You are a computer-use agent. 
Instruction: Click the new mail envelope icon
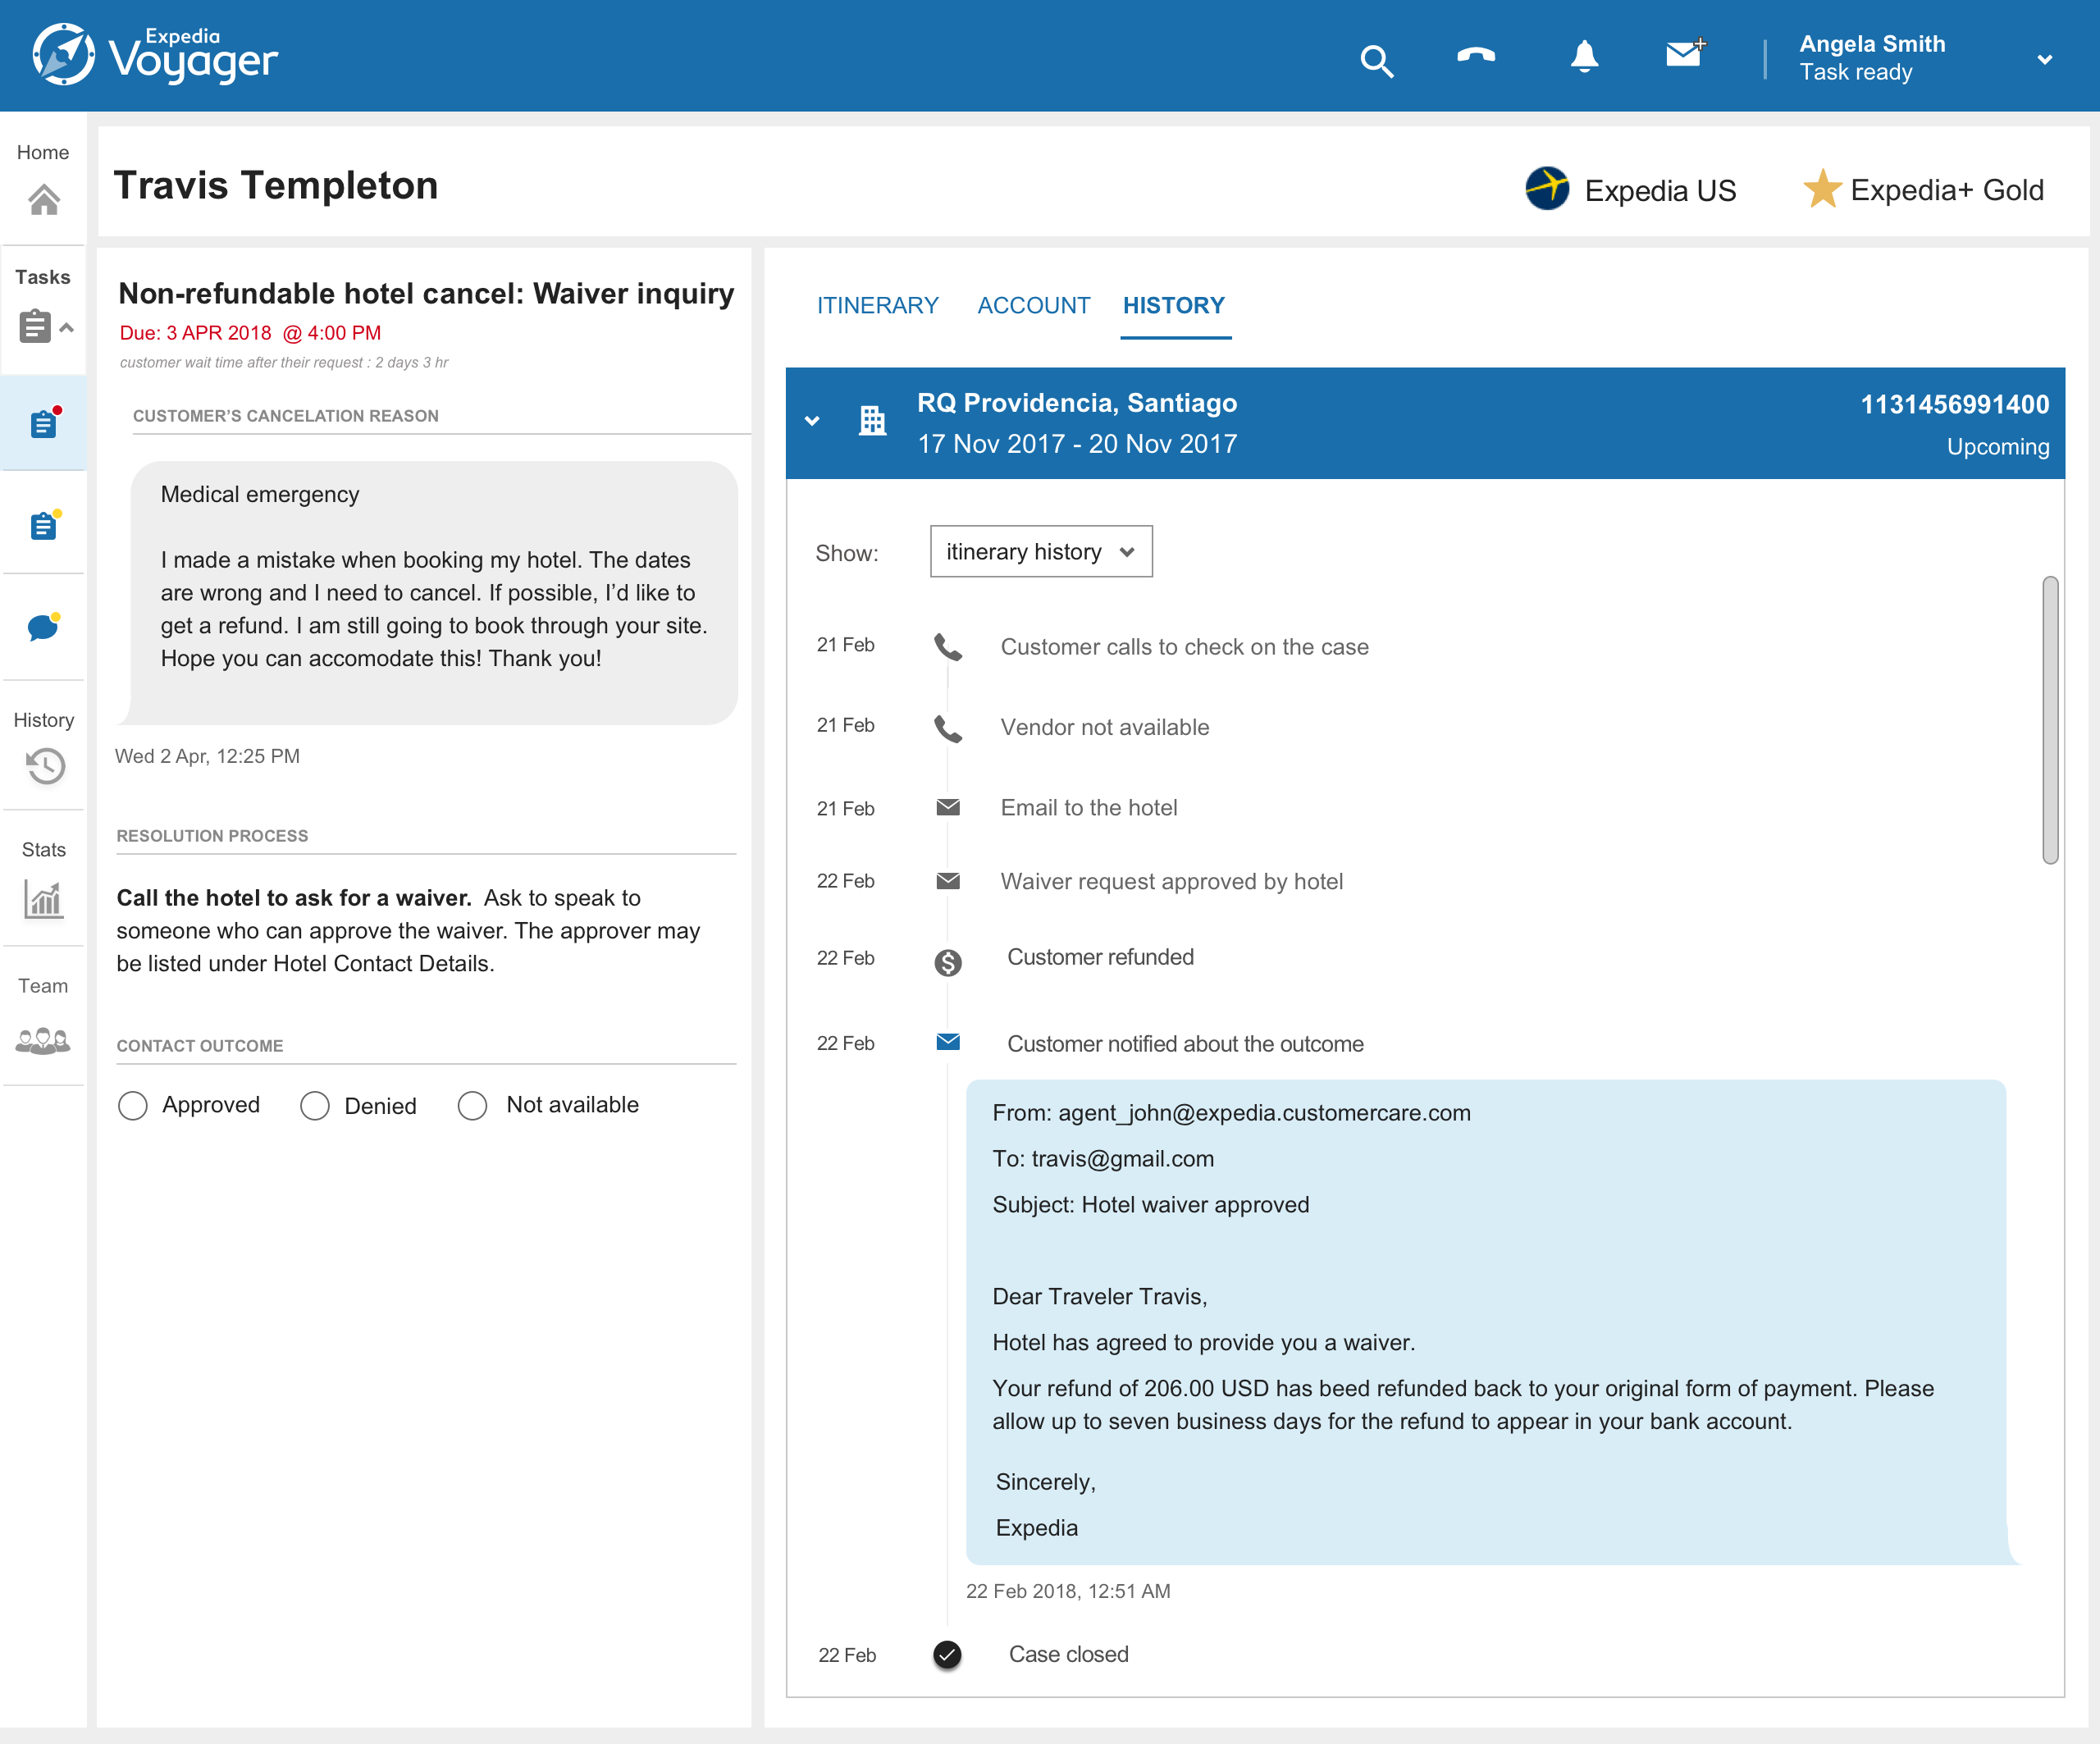coord(1685,53)
